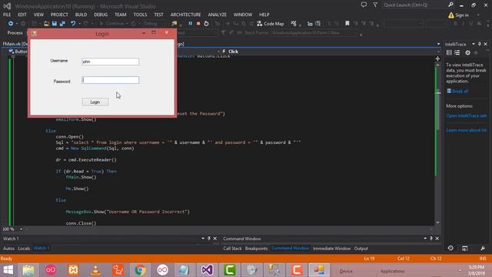Open the FILE menu
Viewport: 492px width, 277px height.
pyautogui.click(x=7, y=15)
